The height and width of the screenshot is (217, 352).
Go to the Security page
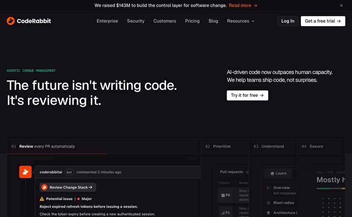tap(136, 21)
